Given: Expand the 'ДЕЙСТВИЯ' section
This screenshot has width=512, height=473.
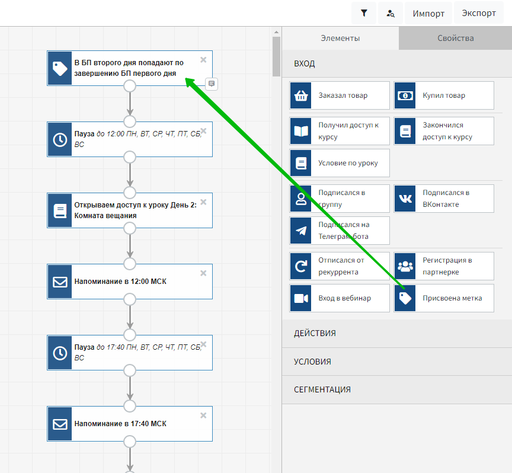Looking at the screenshot, I should 396,333.
